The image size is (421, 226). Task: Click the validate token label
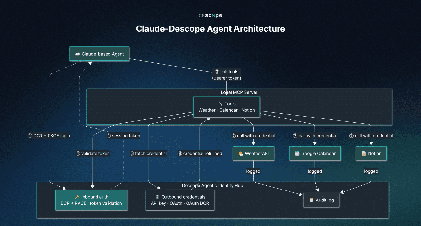pyautogui.click(x=93, y=154)
